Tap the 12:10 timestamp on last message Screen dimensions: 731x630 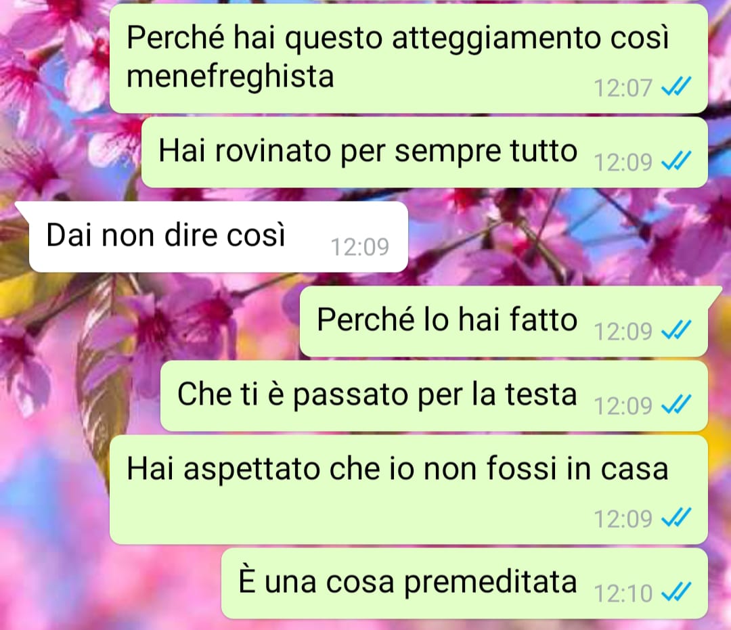pos(623,593)
